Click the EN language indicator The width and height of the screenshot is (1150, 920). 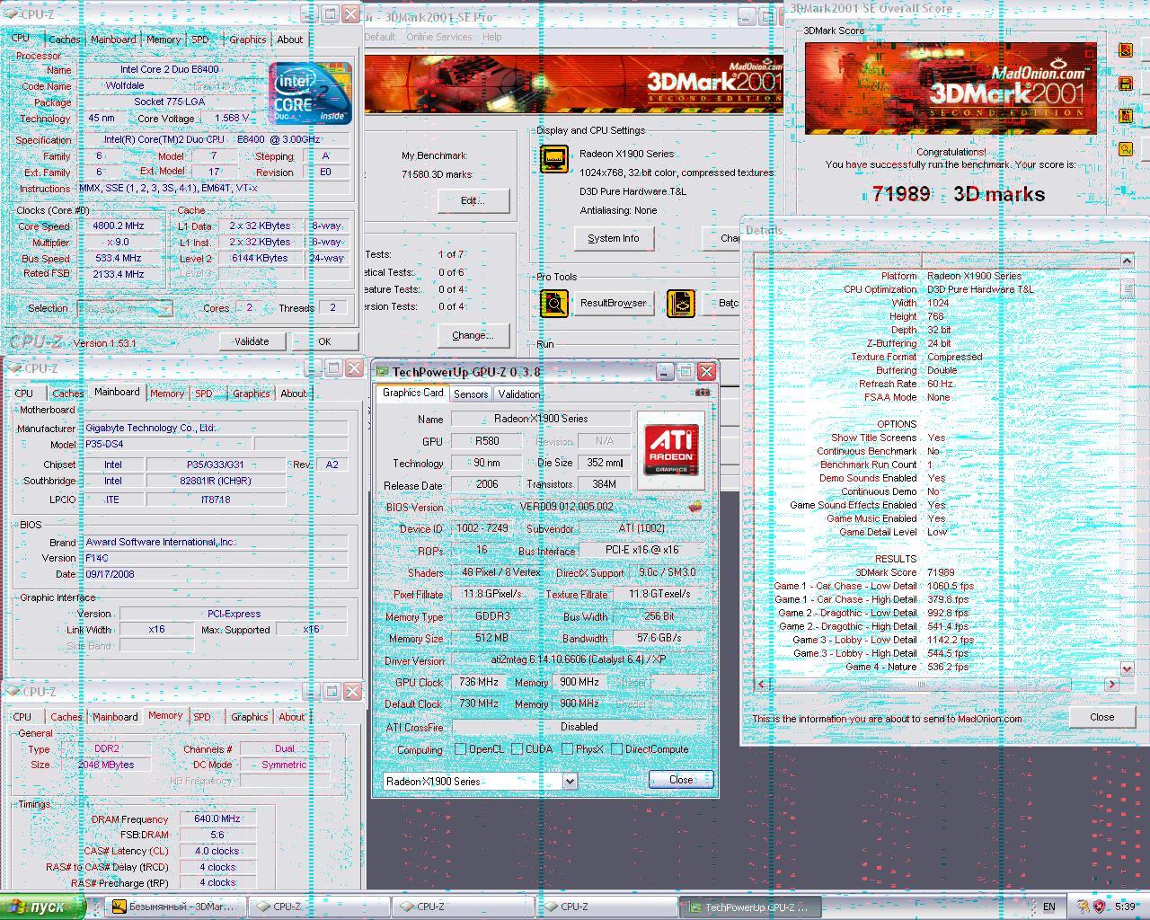[x=1048, y=907]
